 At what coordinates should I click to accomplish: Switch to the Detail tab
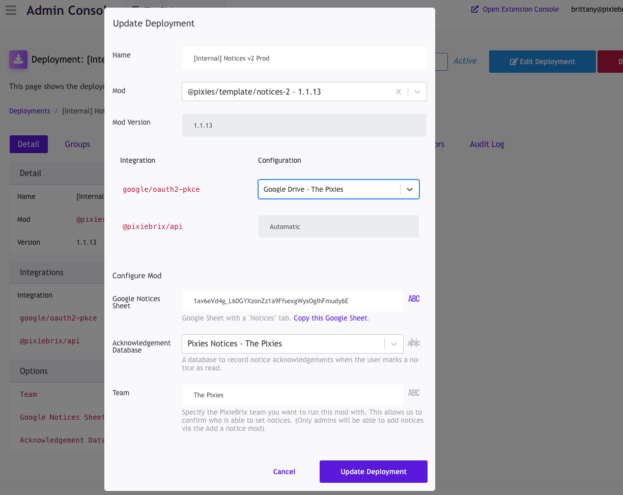coord(29,144)
